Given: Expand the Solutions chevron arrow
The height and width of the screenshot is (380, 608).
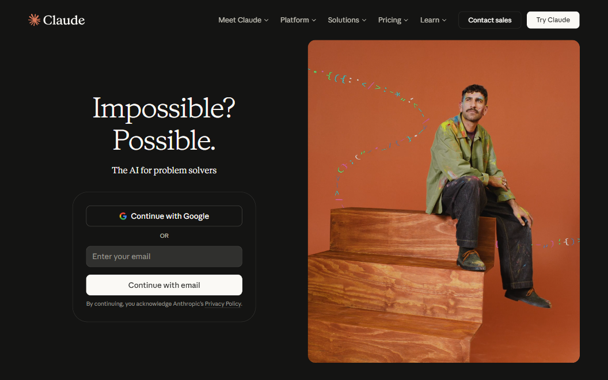Looking at the screenshot, I should pos(364,20).
